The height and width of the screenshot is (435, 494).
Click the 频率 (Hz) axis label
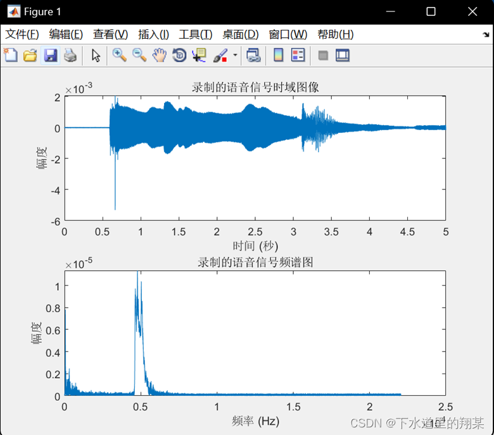pyautogui.click(x=255, y=421)
